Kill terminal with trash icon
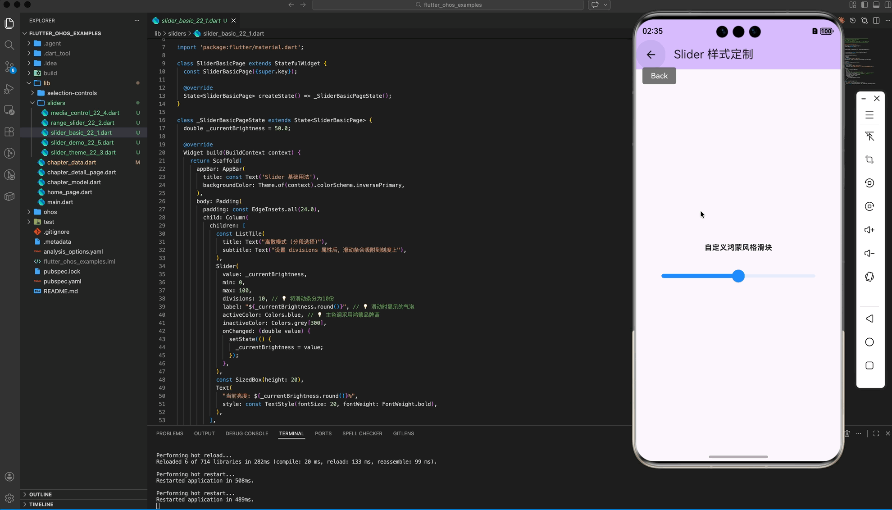The height and width of the screenshot is (510, 892). 847,433
